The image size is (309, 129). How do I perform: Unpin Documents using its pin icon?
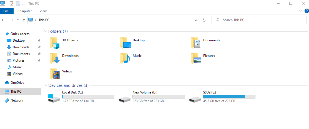click(39, 54)
